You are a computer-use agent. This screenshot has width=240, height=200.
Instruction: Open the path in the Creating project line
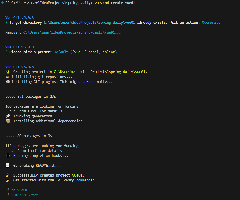pyautogui.click(x=99, y=72)
